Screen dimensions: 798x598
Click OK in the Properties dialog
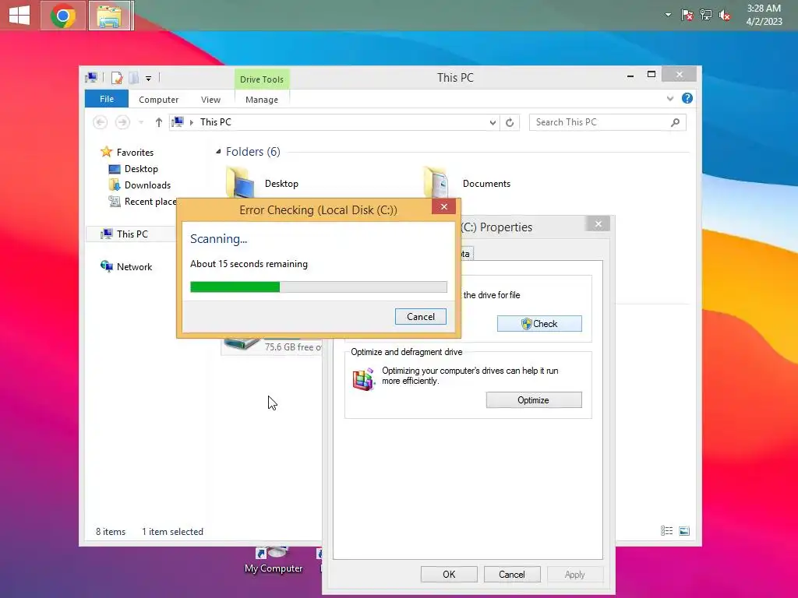[449, 574]
